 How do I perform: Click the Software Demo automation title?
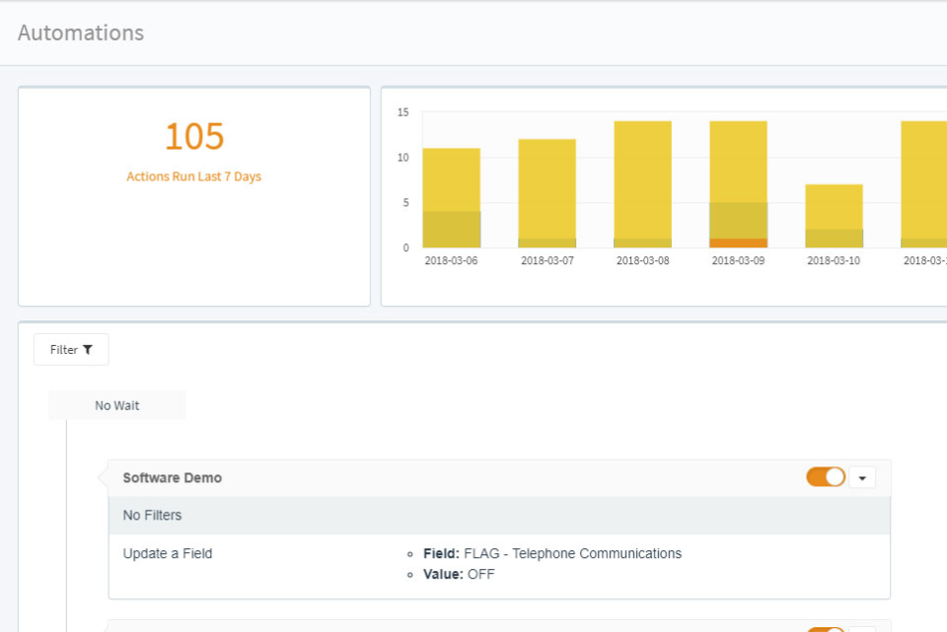coord(172,476)
